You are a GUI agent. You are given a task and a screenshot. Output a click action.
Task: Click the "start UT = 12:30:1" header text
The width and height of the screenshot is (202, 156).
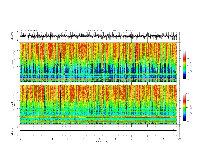tap(123, 31)
